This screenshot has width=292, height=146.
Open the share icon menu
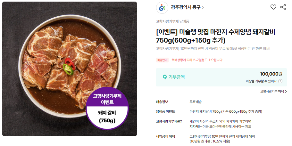pos(283,7)
